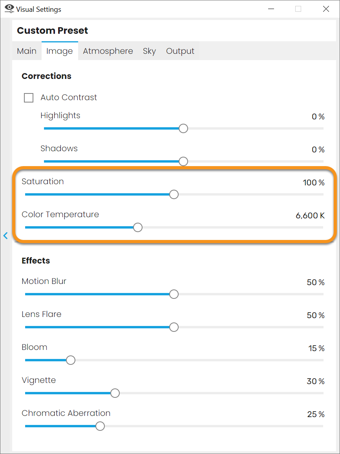Click the Motion Blur slider handle
The image size is (340, 454).
(x=174, y=294)
